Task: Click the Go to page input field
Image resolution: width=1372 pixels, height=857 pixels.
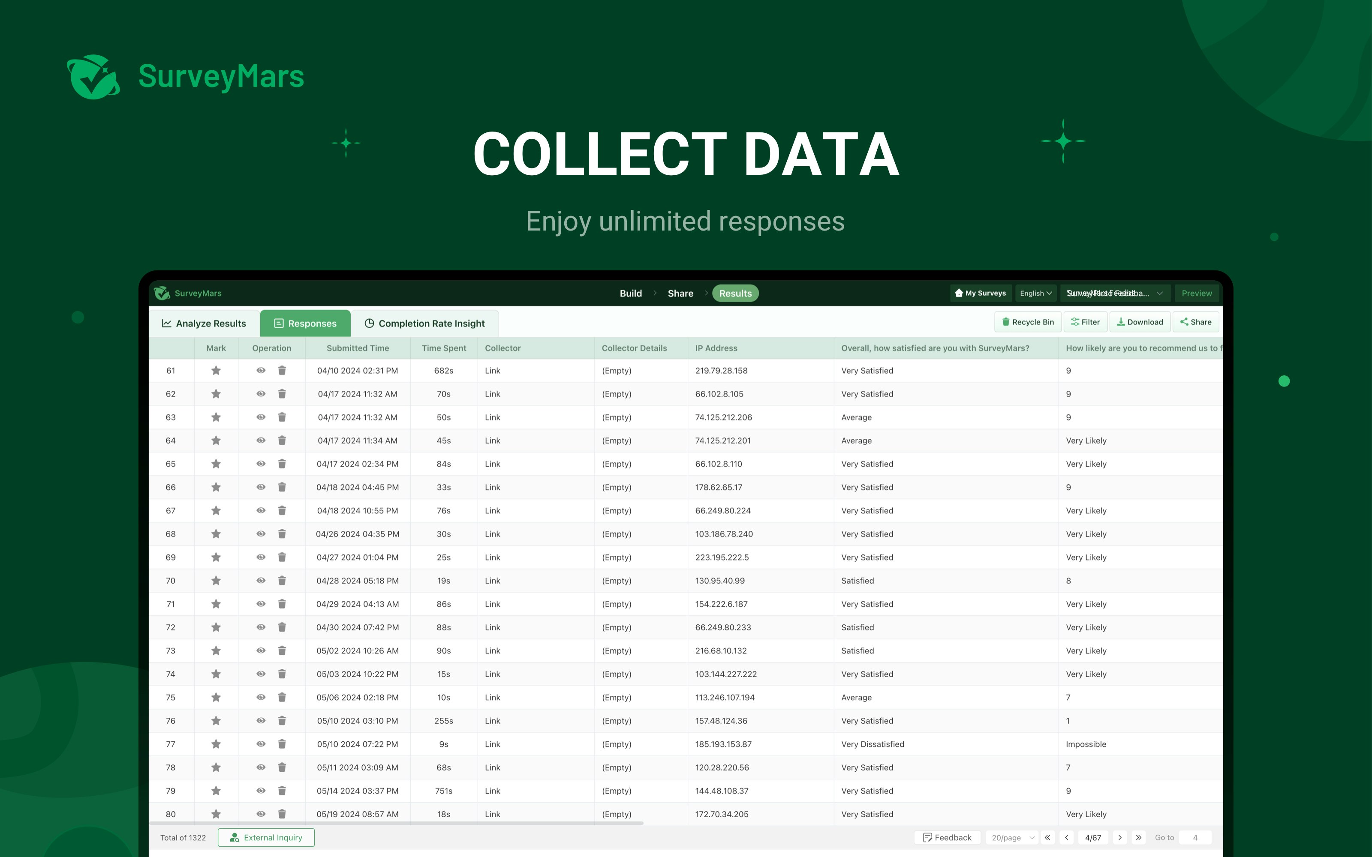Action: coord(1195,838)
